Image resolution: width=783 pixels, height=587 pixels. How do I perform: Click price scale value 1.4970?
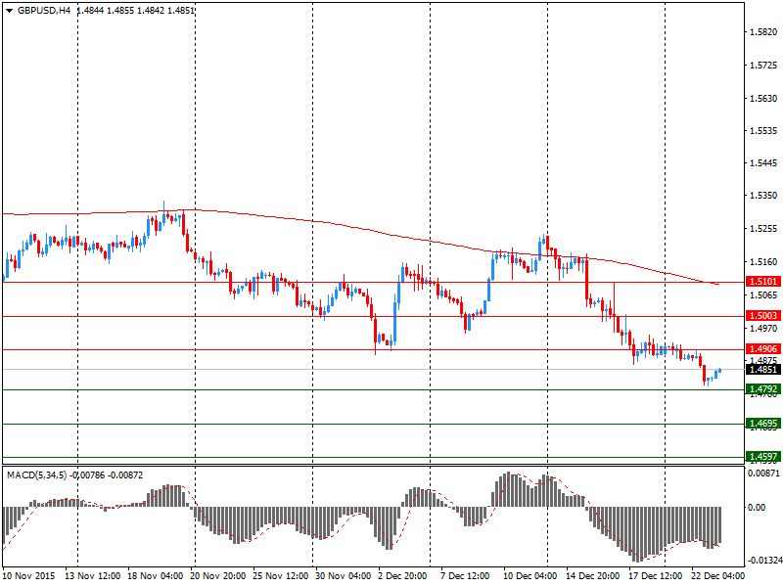click(x=763, y=329)
